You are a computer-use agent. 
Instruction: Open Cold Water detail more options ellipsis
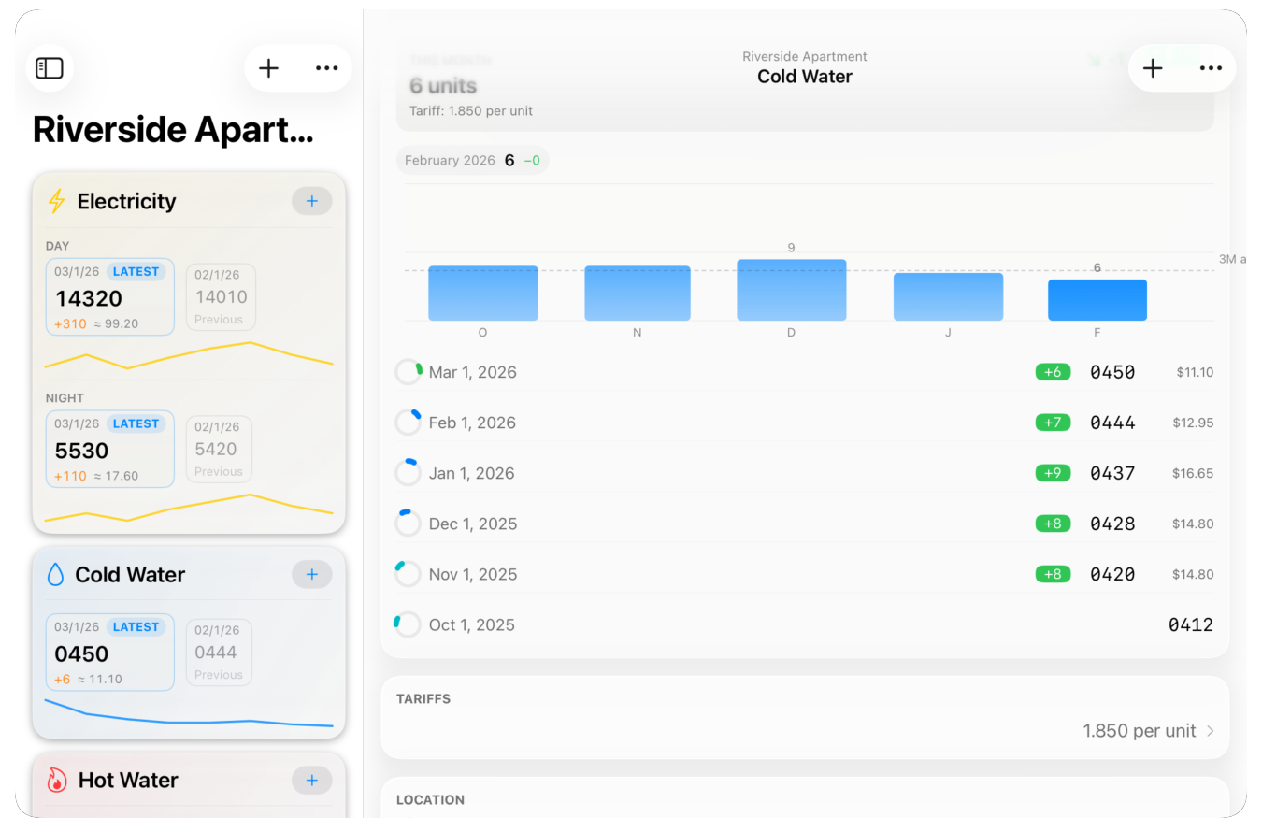(x=1211, y=68)
